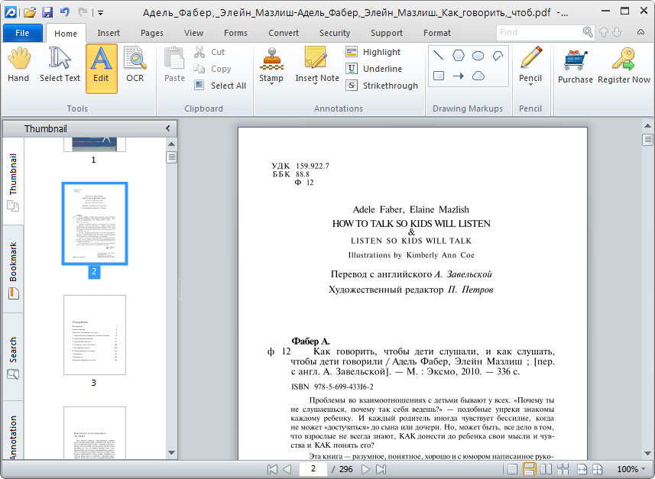Click the Open file folder icon
This screenshot has height=479, width=655.
tap(30, 12)
